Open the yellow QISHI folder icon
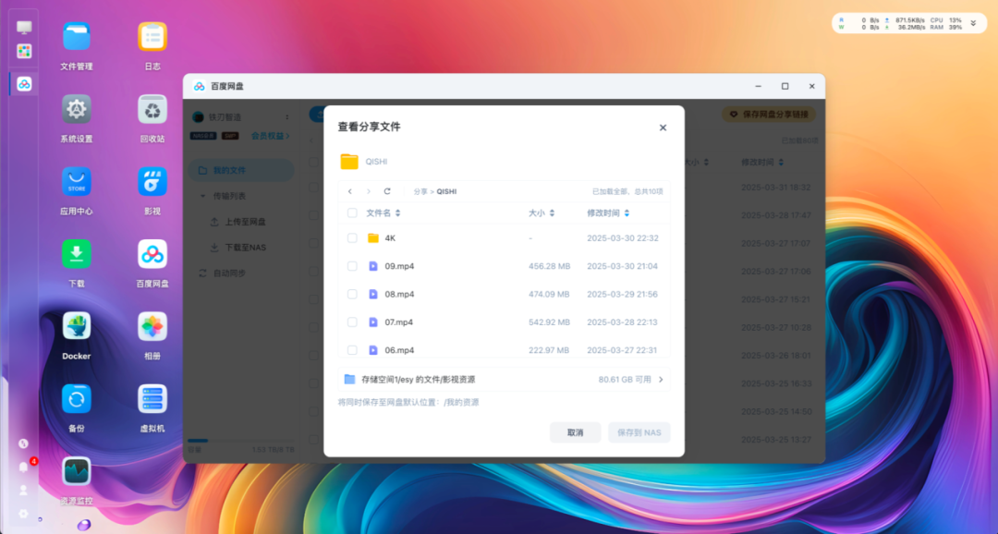This screenshot has width=998, height=534. tap(349, 162)
